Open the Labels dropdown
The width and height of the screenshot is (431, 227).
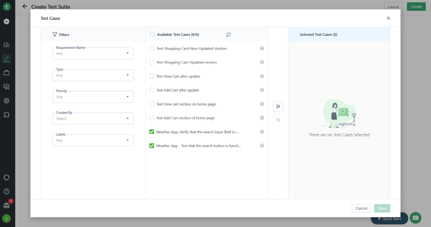tap(93, 140)
